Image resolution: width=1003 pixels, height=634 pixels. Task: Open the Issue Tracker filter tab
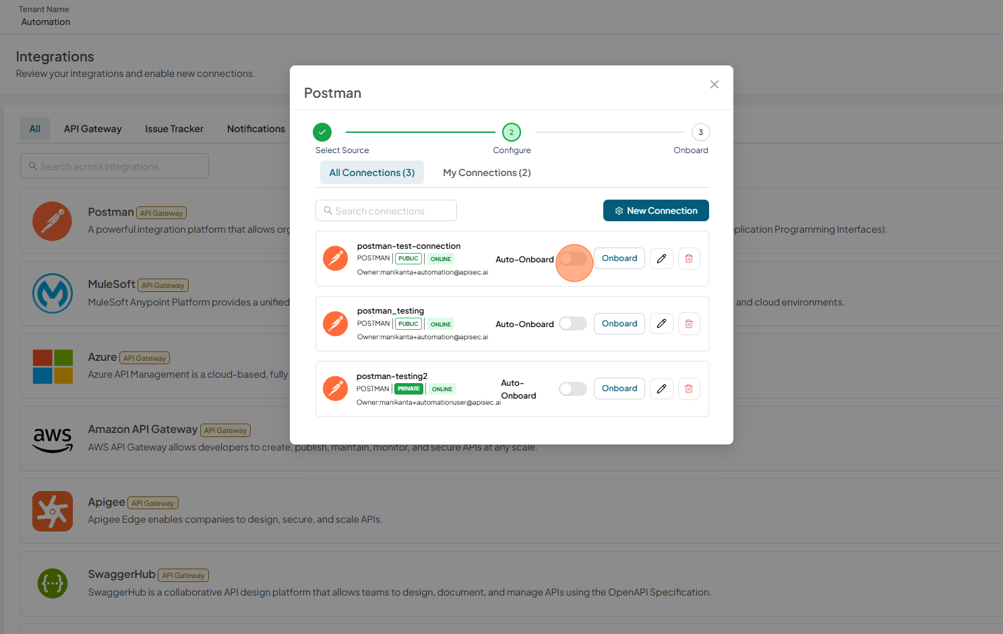tap(174, 129)
